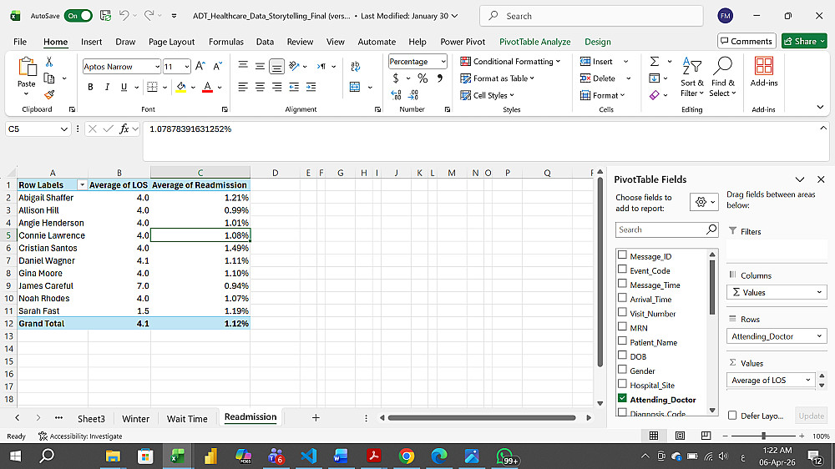The width and height of the screenshot is (835, 469).
Task: Open the font name dropdown
Action: point(157,67)
